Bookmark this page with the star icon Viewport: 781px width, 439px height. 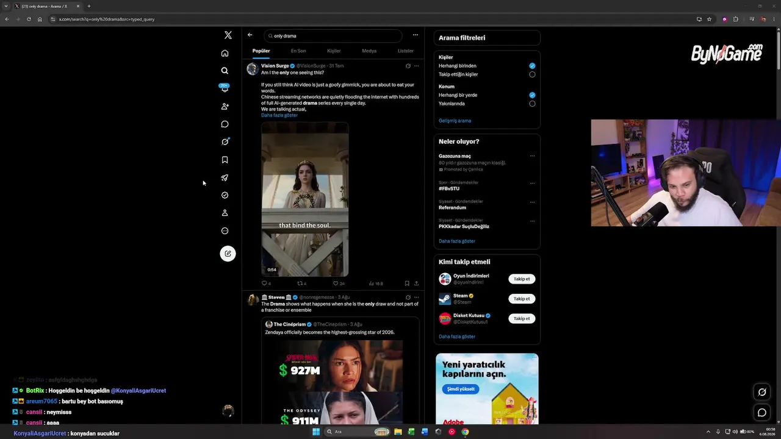[709, 19]
